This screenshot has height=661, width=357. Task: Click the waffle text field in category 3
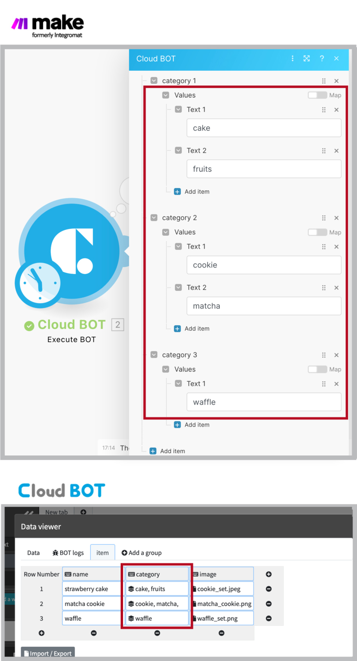264,403
